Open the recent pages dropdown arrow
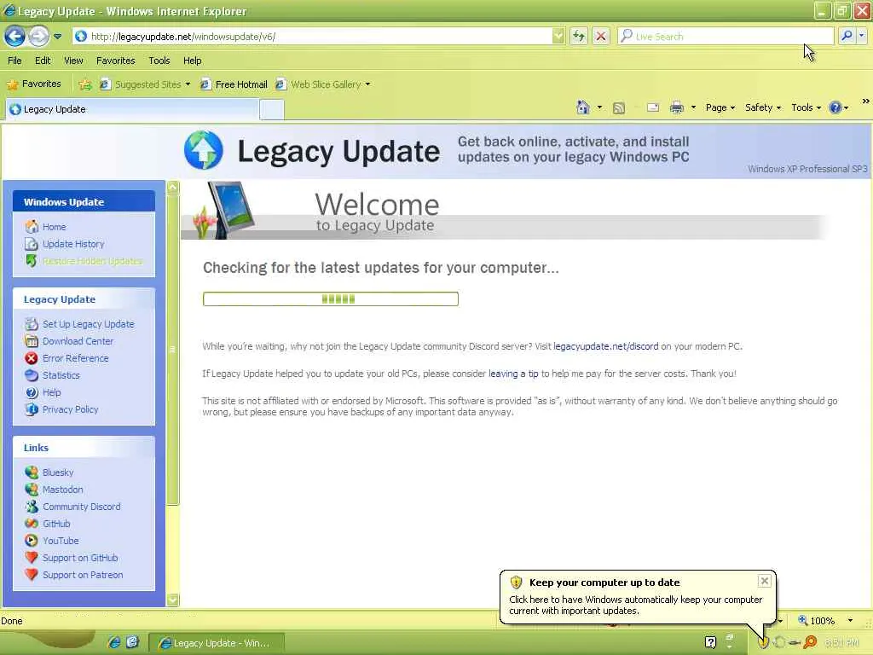 pos(57,37)
